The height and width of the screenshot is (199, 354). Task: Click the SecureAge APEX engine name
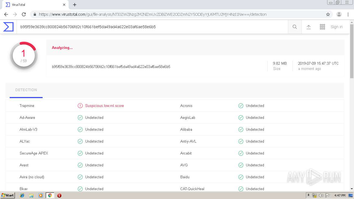click(x=34, y=153)
